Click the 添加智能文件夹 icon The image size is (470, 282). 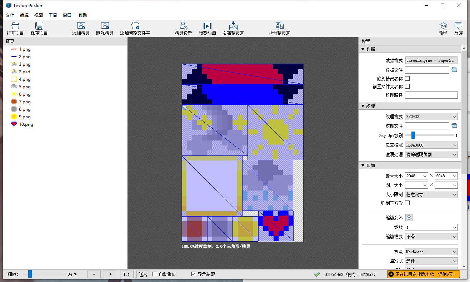[135, 28]
